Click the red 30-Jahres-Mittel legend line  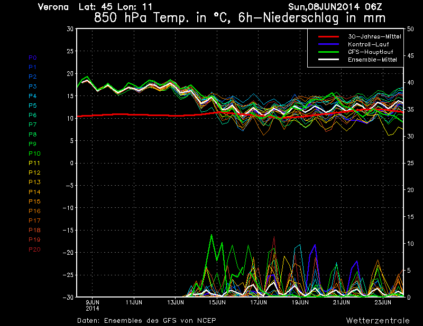[x=328, y=36]
